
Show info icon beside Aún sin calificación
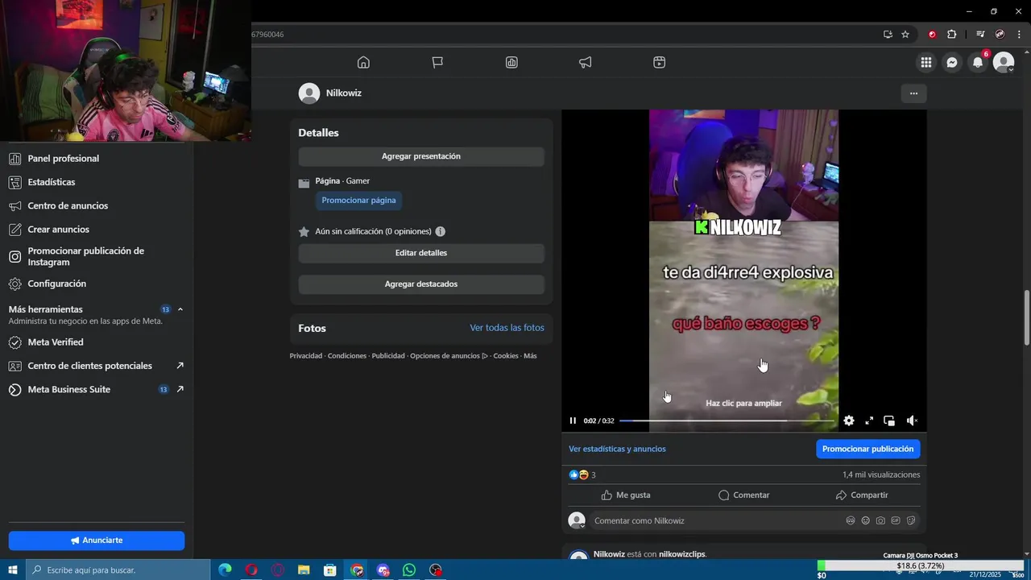[441, 231]
